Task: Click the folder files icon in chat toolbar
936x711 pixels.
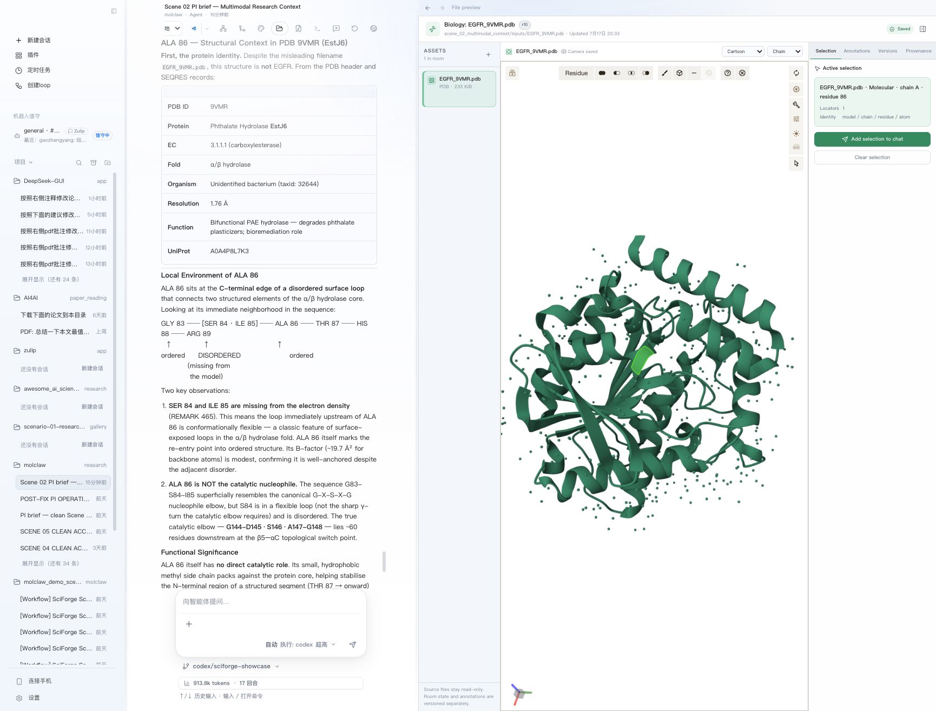Action: 279,29
